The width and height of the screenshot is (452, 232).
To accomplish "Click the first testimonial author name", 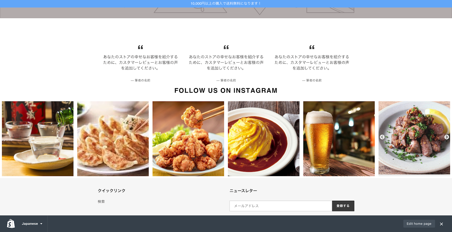I will [x=140, y=80].
